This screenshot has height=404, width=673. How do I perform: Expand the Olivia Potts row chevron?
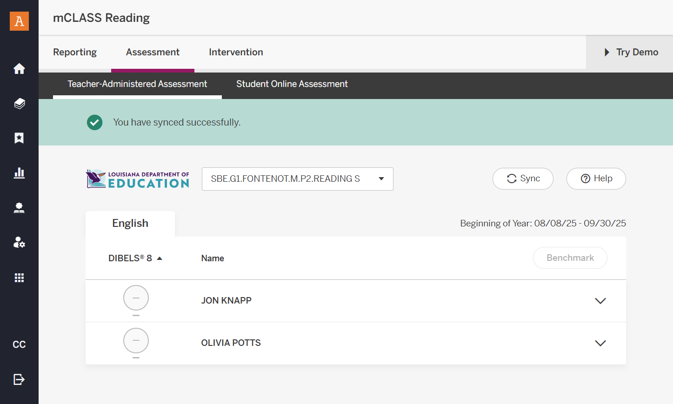(600, 343)
